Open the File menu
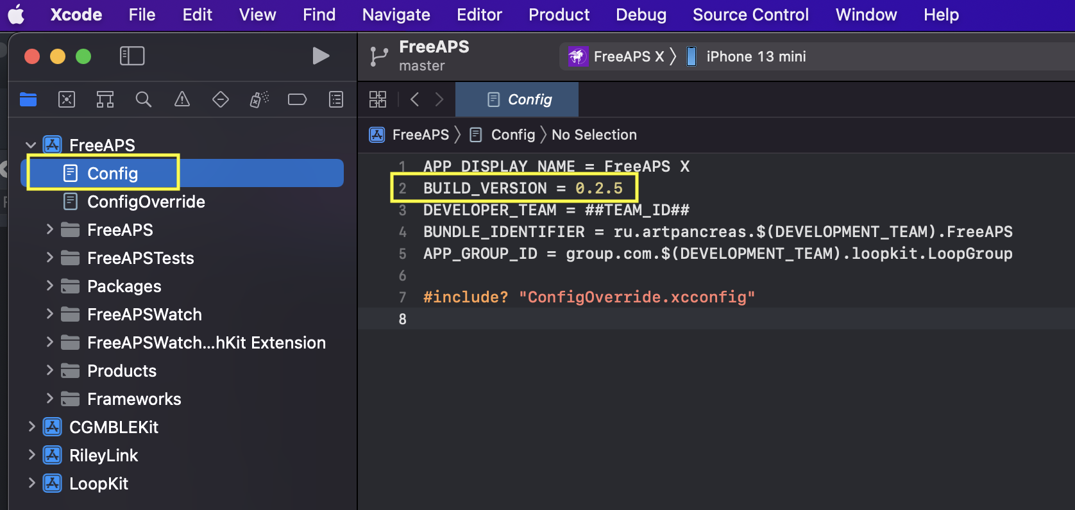Screen dimensions: 1075x510 coord(142,14)
